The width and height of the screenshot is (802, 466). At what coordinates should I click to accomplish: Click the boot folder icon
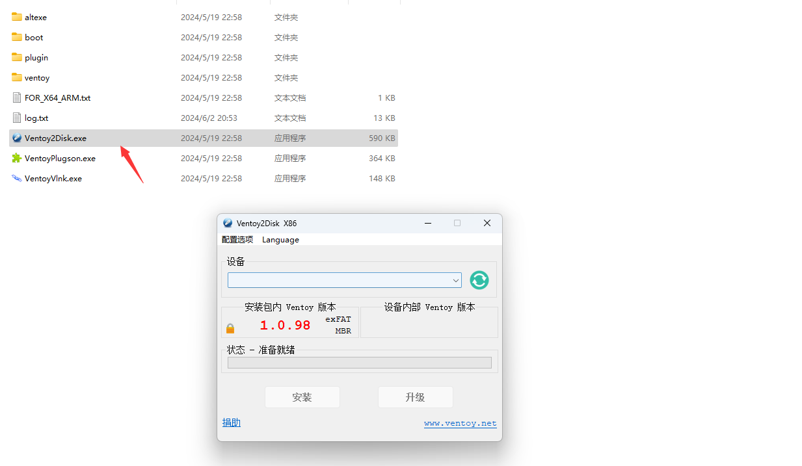17,37
